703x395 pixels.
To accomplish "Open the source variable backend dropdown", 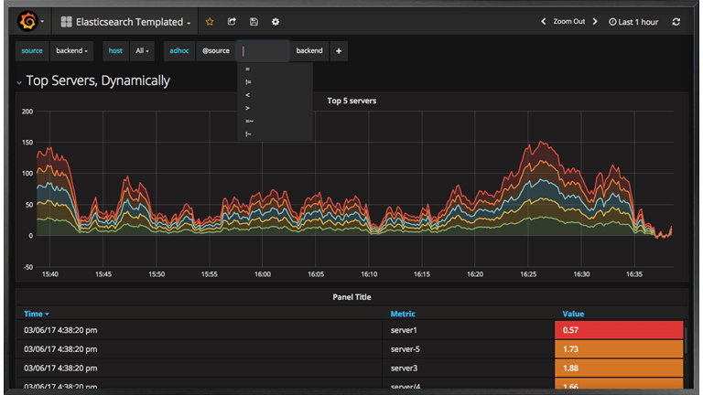I will click(71, 51).
